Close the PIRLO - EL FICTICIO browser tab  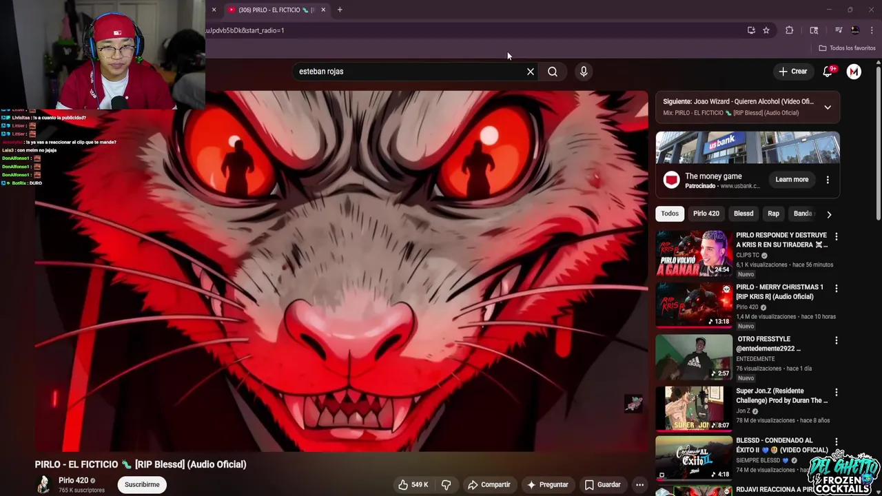(x=323, y=10)
